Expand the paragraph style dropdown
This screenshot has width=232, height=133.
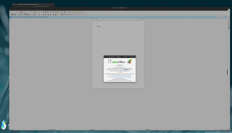pyautogui.click(x=17, y=15)
